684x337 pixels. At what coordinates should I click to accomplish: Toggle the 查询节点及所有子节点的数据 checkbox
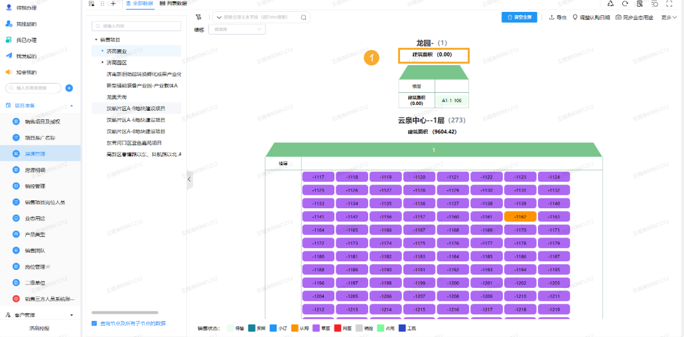(x=94, y=324)
